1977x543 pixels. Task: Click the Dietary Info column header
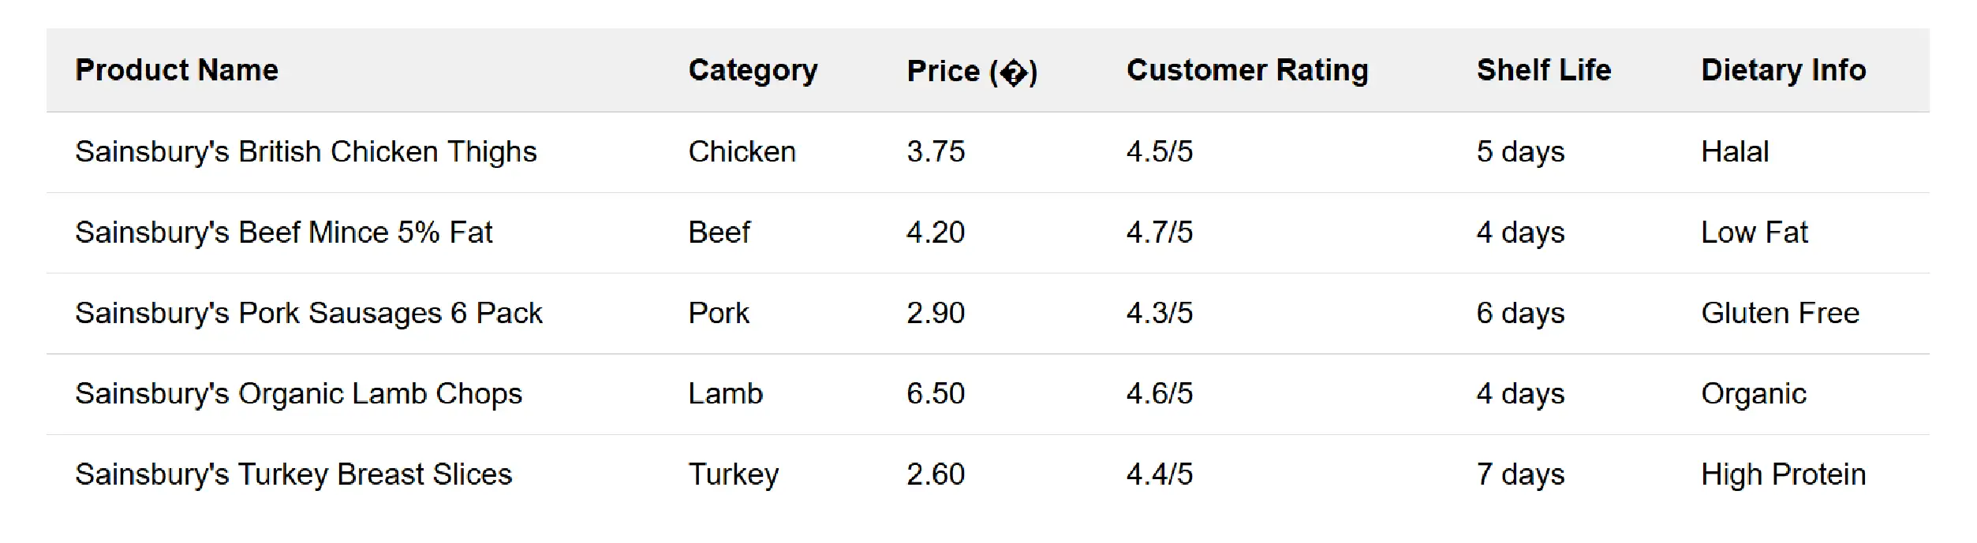[1783, 70]
